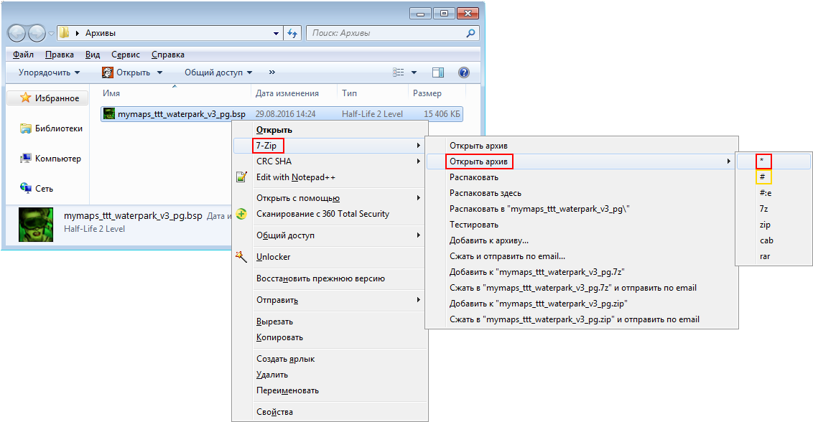Image resolution: width=813 pixels, height=422 pixels.
Task: Open the Сервис menu
Action: 126,55
